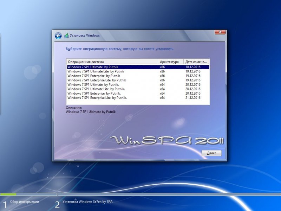Select x86 Windows 7 SP1 Ultimate Lite by Putnik

tap(138, 71)
